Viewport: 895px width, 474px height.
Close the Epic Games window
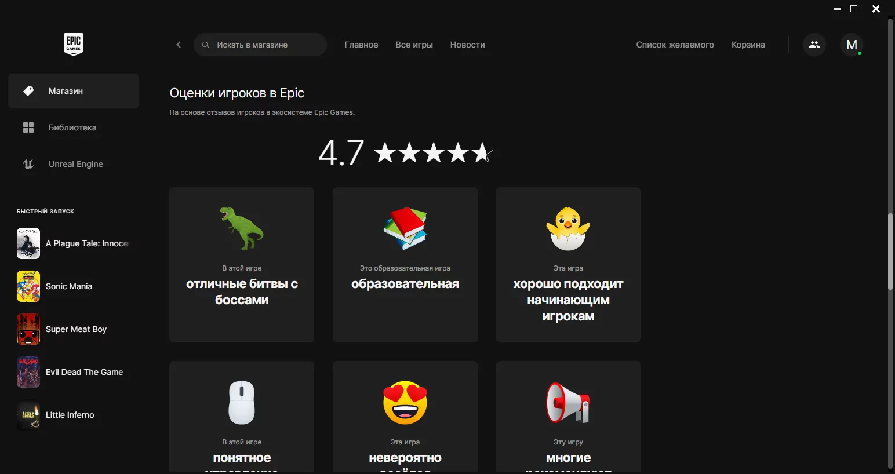pos(876,9)
